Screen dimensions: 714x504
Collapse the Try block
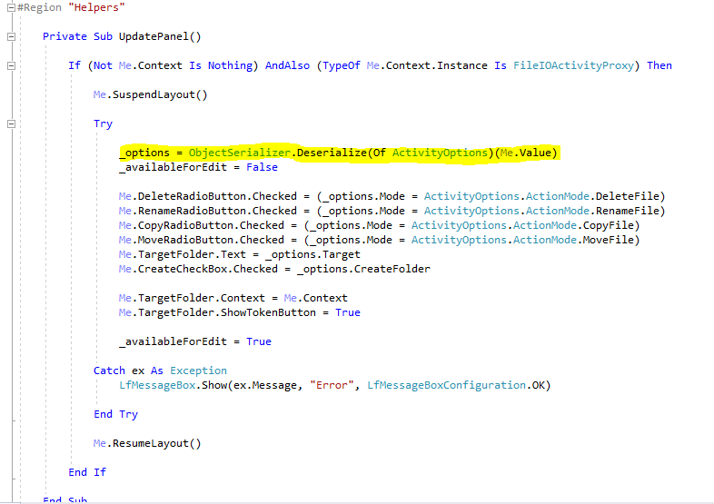click(12, 124)
